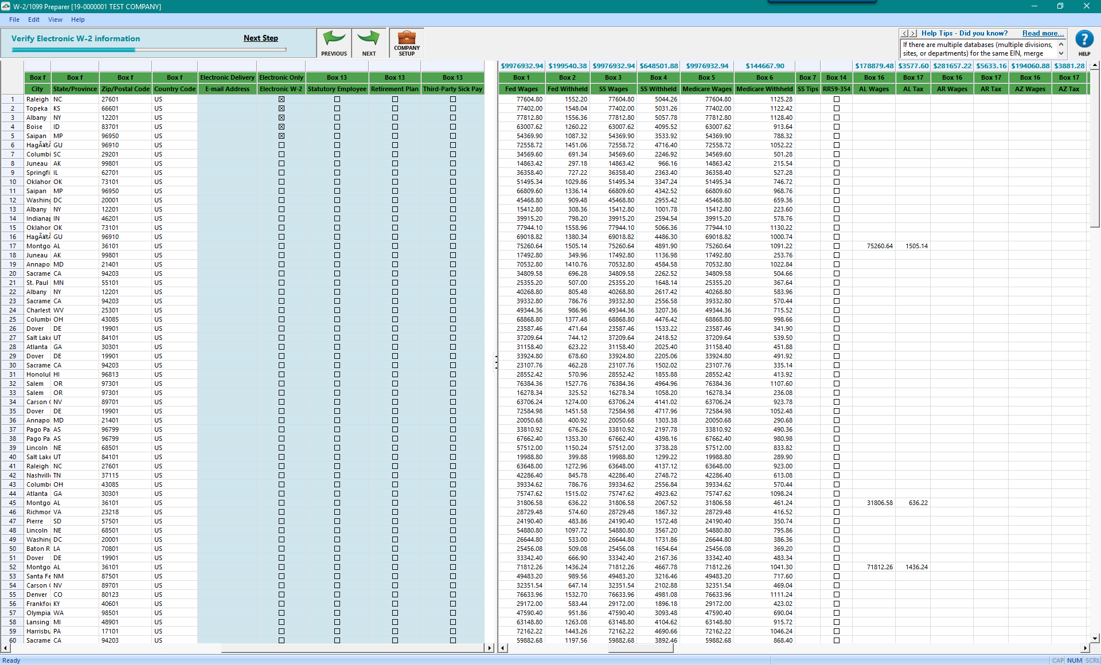Click E-mail Address cell in row 3
The image size is (1101, 665).
(x=227, y=118)
